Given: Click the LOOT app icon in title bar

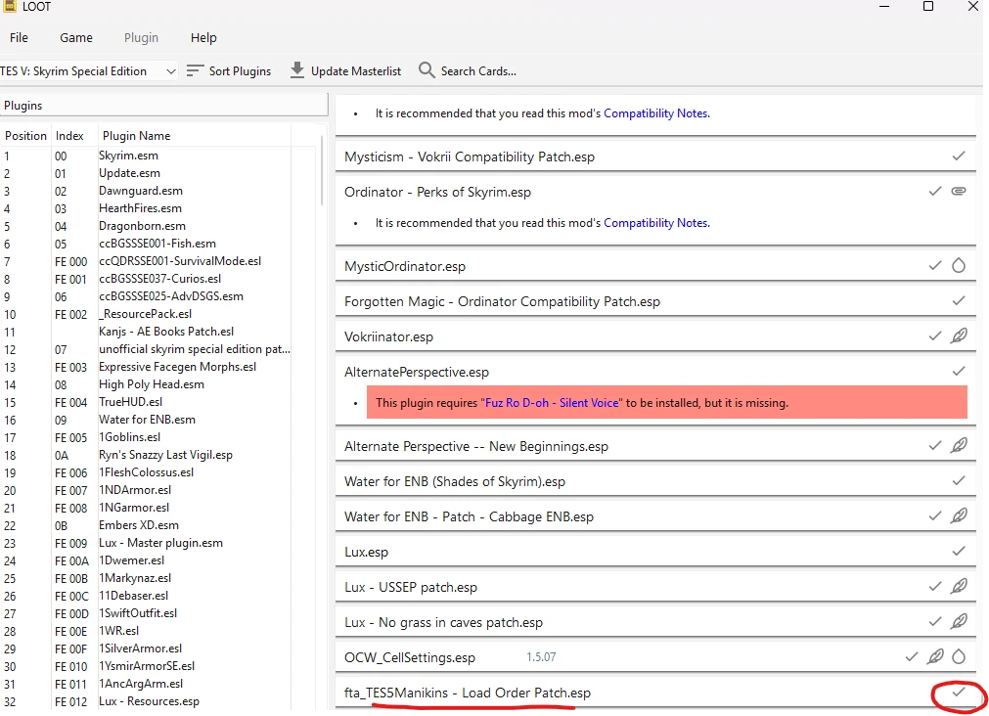Looking at the screenshot, I should (x=9, y=6).
